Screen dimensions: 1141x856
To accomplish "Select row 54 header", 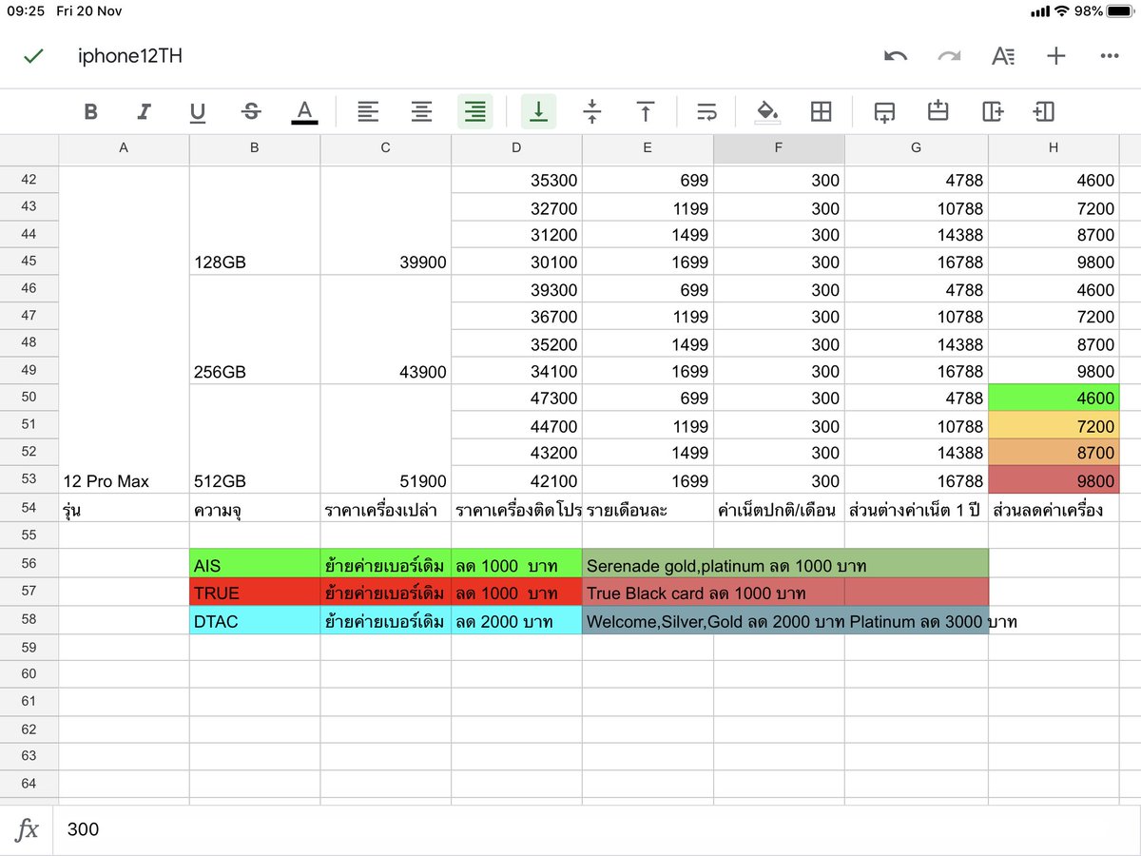I will [29, 508].
